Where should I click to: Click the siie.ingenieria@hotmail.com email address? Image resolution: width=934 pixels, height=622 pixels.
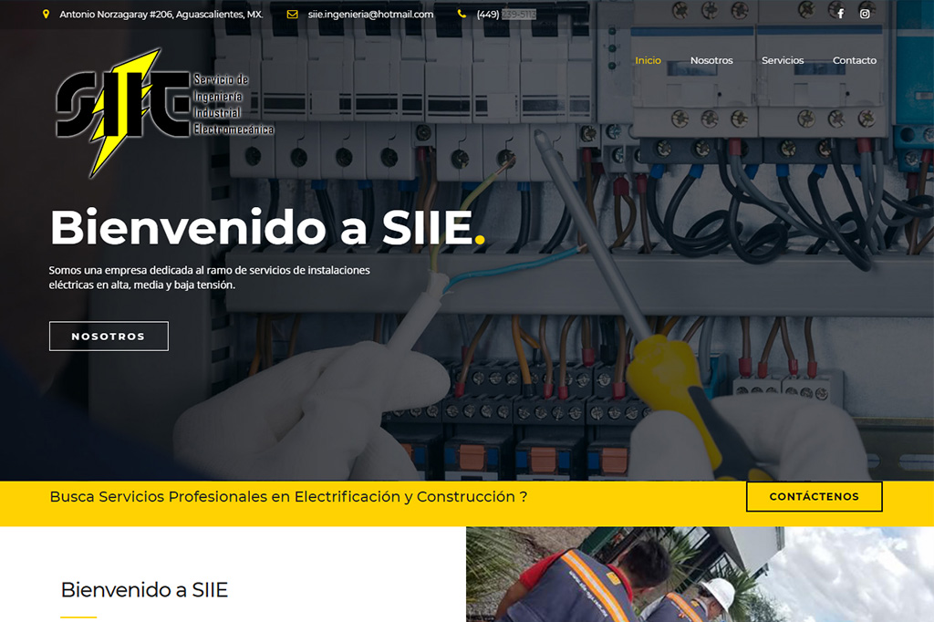[370, 15]
